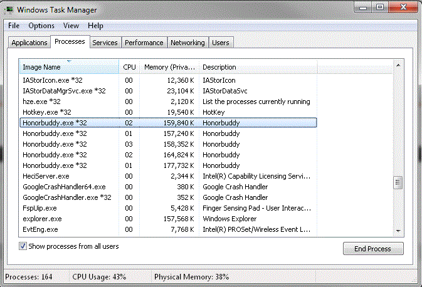Select the explorer.exe process
The image size is (422, 287).
[x=168, y=219]
